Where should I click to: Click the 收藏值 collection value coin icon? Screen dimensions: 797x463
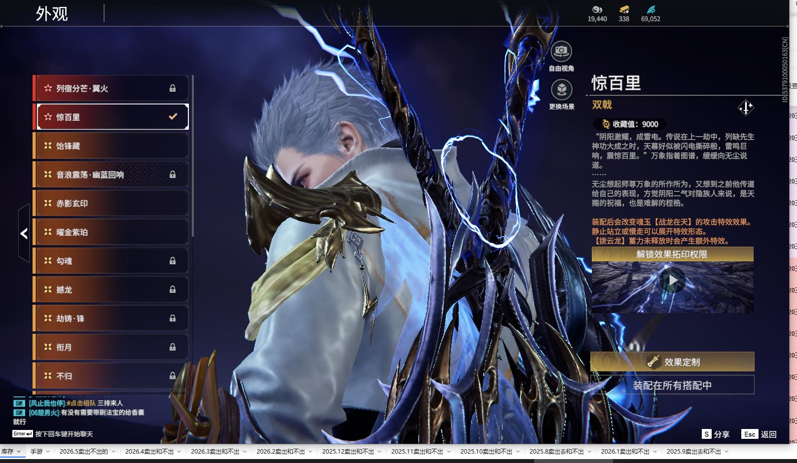(x=606, y=124)
